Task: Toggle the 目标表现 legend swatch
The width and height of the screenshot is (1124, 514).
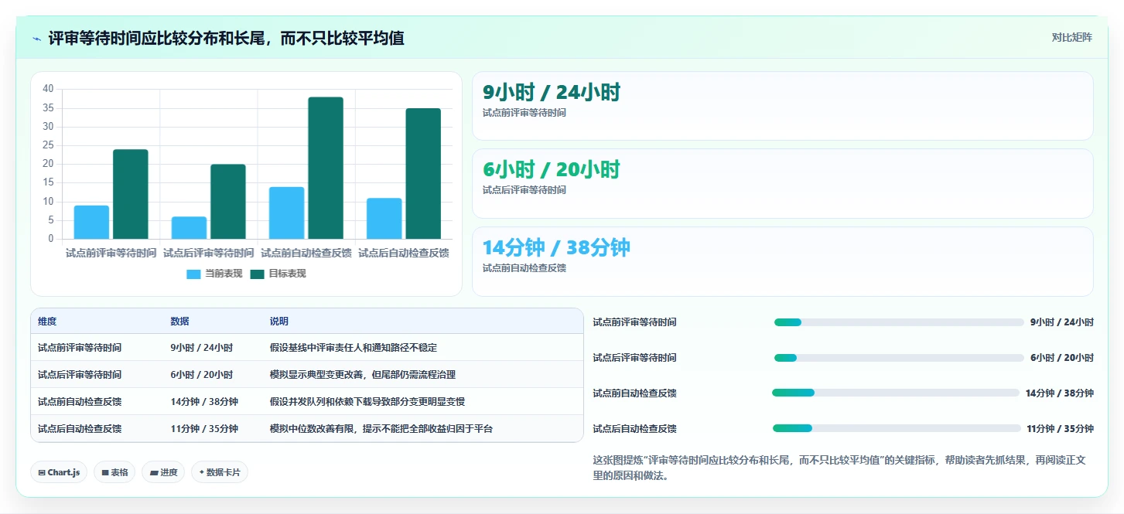Action: 257,274
